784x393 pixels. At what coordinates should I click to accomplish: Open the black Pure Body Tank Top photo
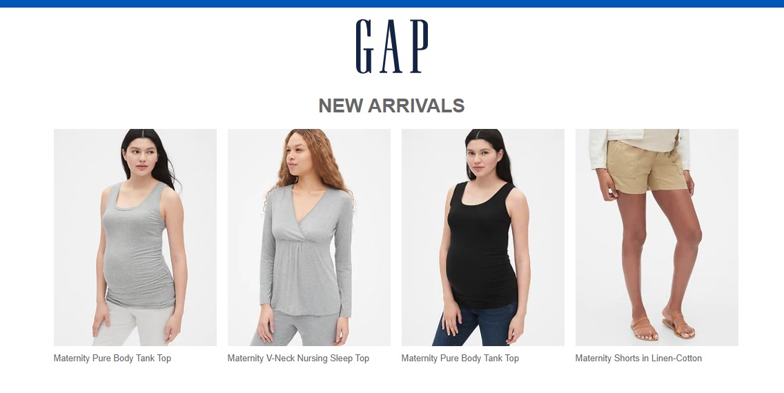[483, 237]
